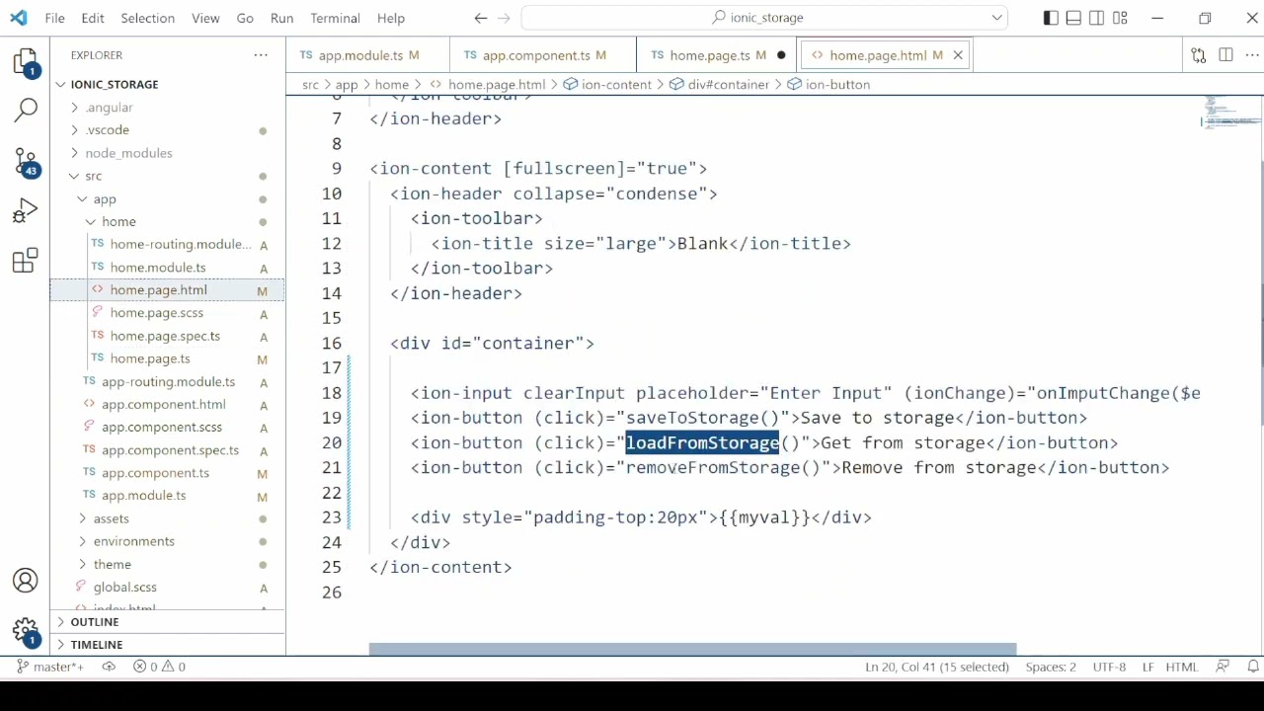
Task: Click the VS Code logo icon
Action: [20, 18]
